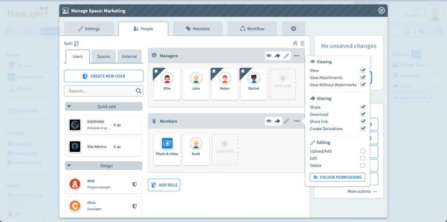The height and width of the screenshot is (222, 447).
Task: Toggle the sort A-Z order icon
Action: point(76,44)
